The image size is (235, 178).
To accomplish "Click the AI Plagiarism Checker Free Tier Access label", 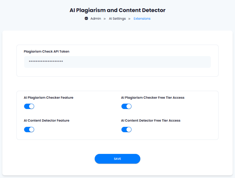I will (153, 98).
